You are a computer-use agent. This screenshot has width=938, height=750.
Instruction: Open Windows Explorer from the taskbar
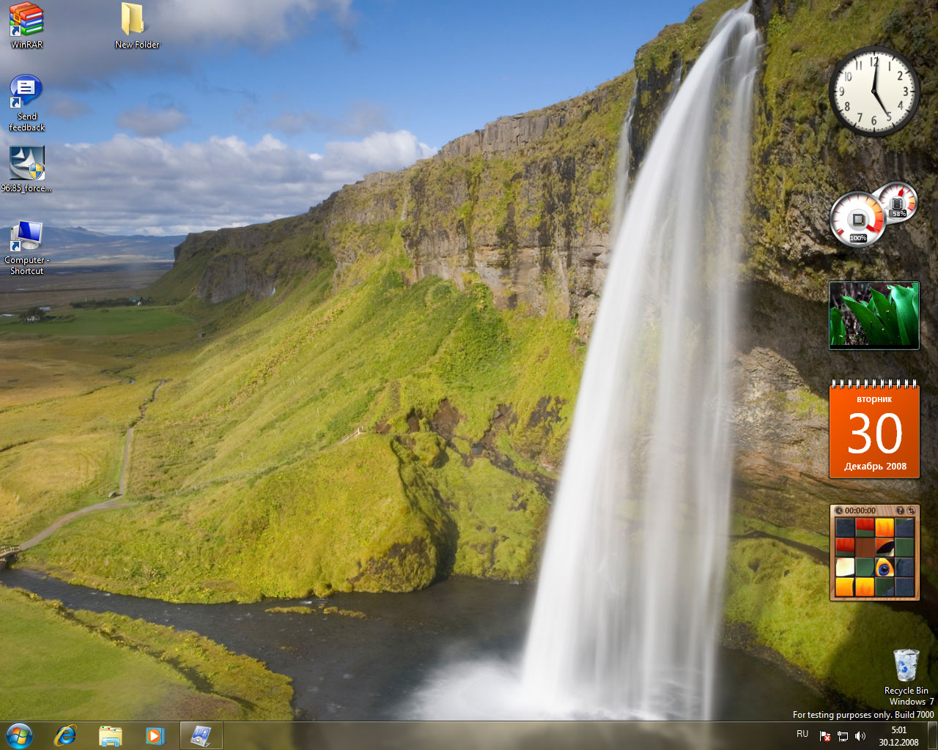pyautogui.click(x=110, y=736)
